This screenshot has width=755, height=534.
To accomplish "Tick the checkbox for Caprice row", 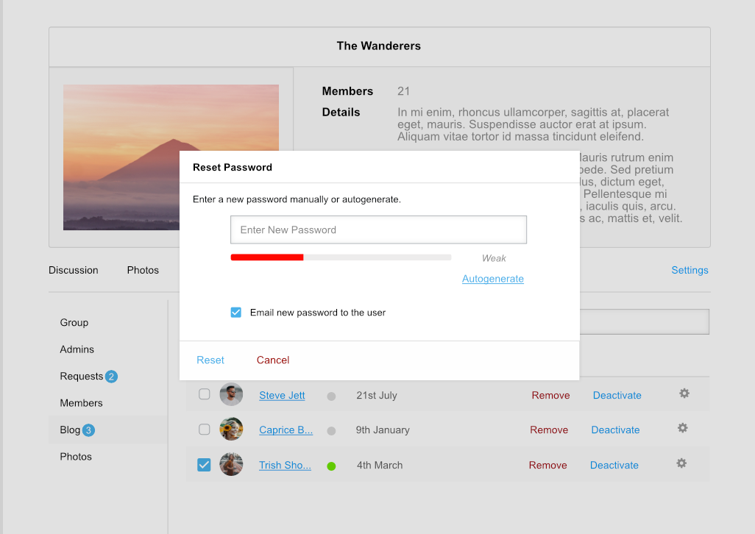I will click(x=205, y=430).
